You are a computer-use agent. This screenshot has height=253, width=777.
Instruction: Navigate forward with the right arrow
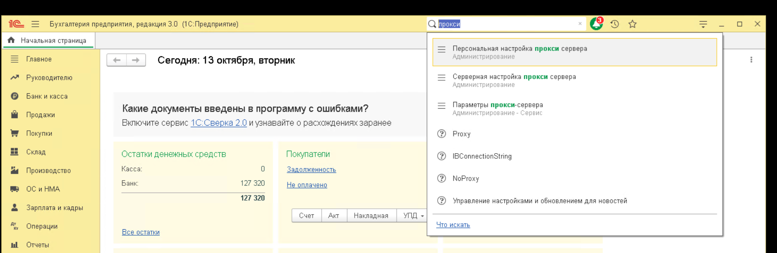[136, 60]
